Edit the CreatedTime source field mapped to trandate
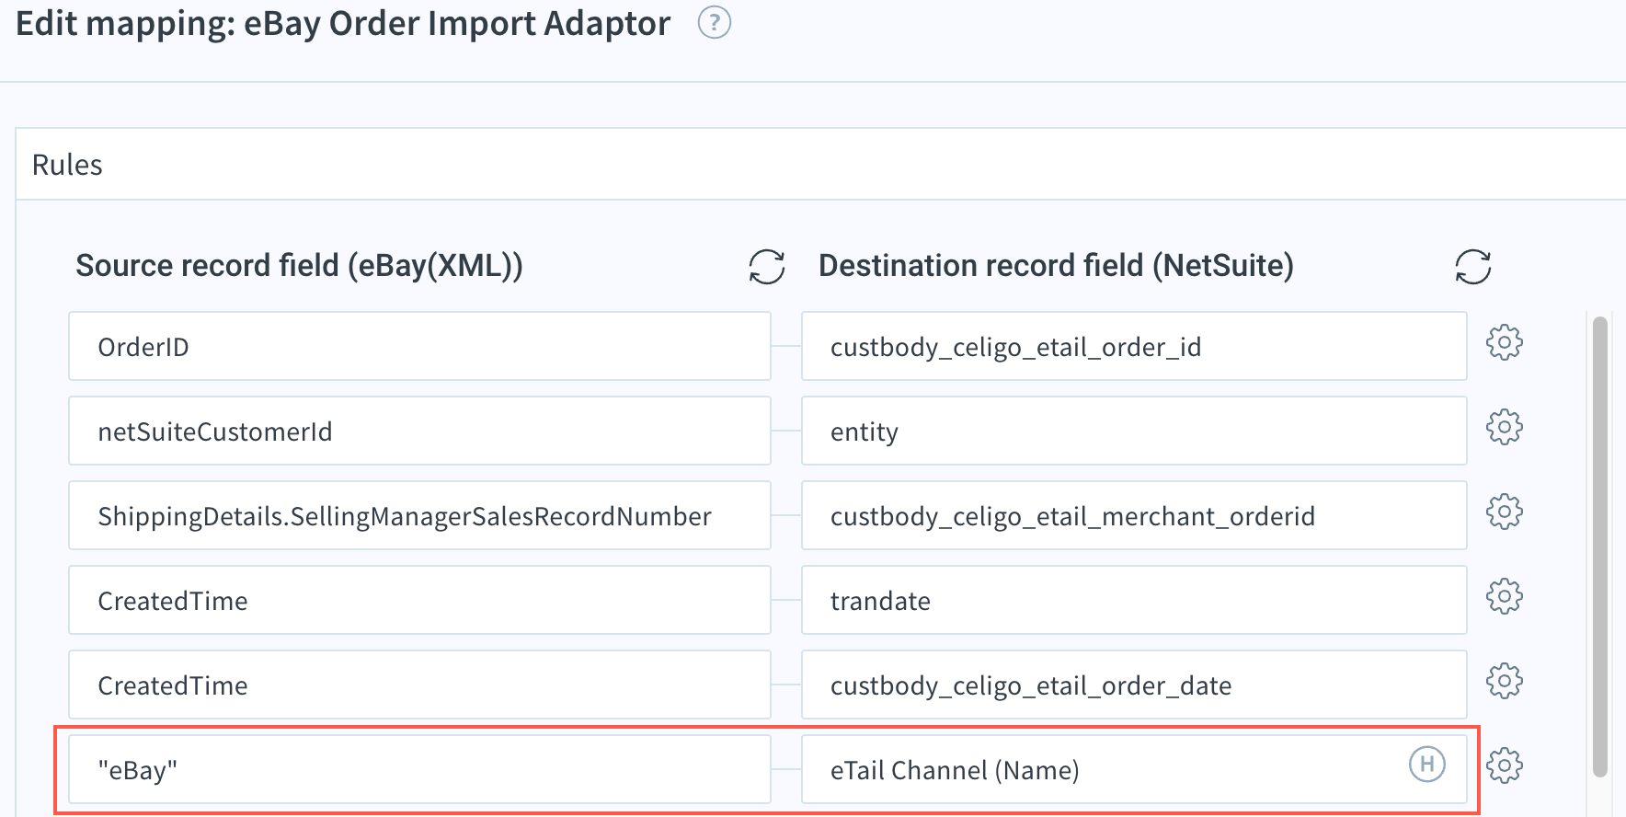 [x=419, y=600]
